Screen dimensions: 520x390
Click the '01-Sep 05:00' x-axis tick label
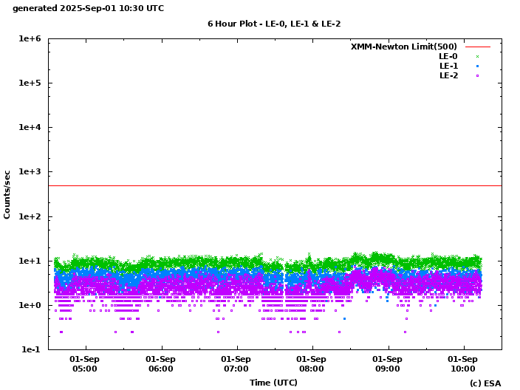(84, 364)
